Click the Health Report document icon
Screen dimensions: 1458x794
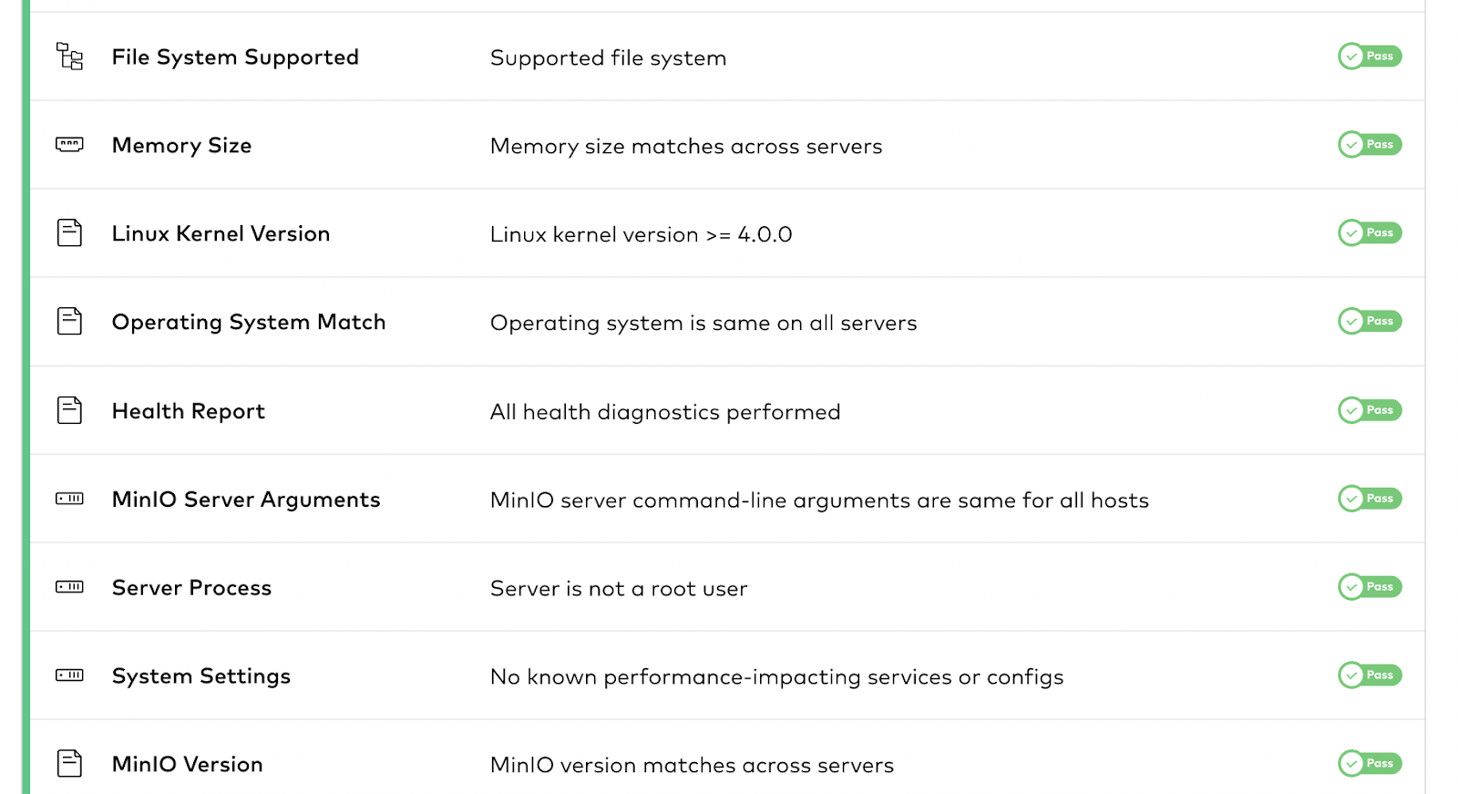tap(69, 410)
